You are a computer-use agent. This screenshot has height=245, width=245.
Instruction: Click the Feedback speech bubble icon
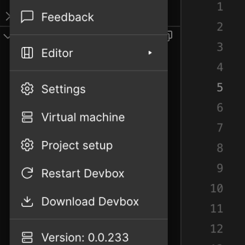pyautogui.click(x=27, y=17)
